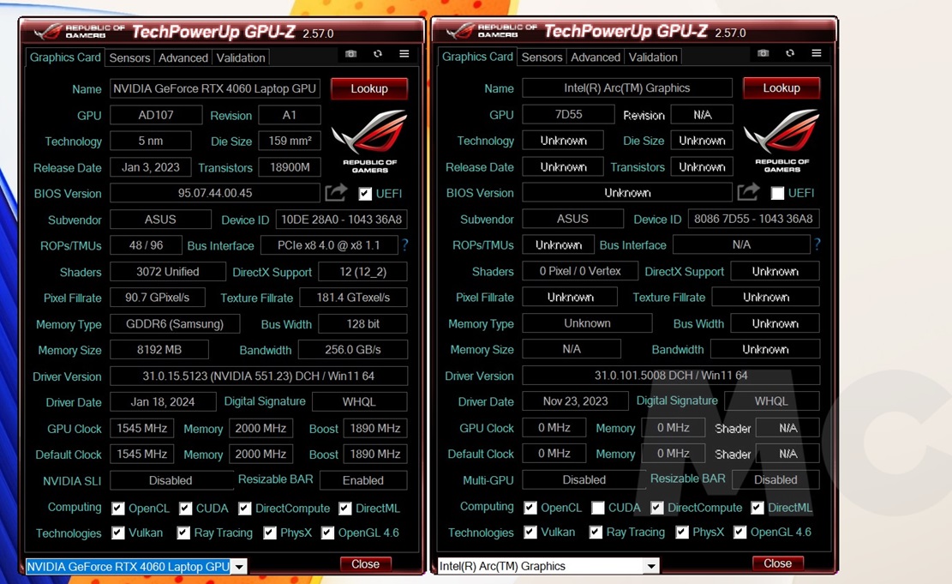
Task: Switch to the Sensors tab in the NVIDIA window
Action: pos(130,57)
